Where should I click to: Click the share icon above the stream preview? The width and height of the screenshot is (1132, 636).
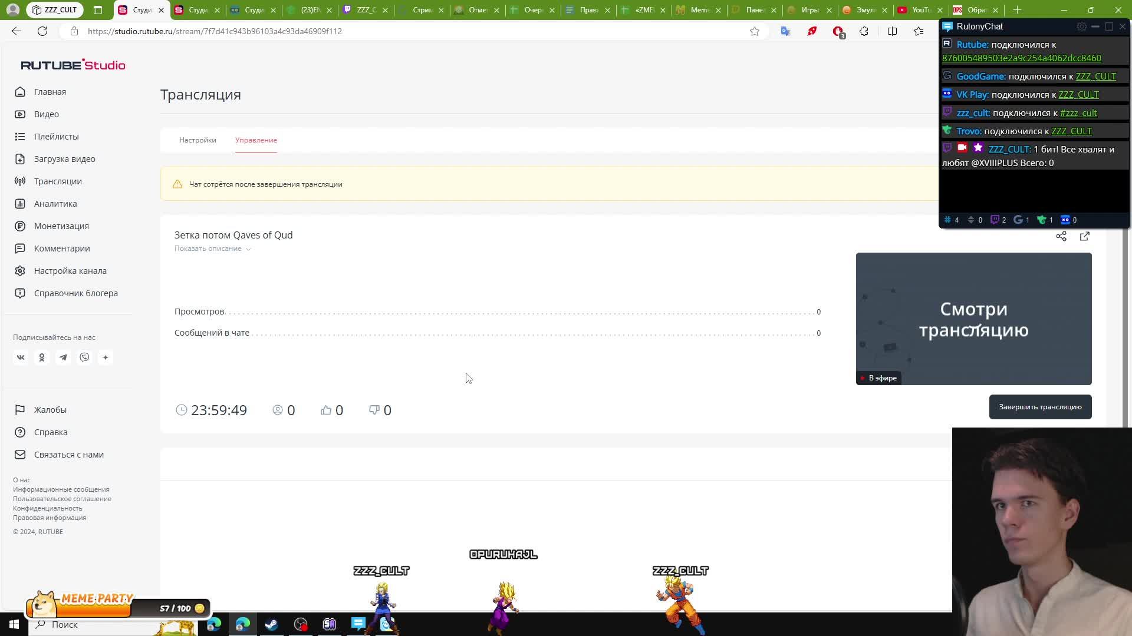(1061, 236)
